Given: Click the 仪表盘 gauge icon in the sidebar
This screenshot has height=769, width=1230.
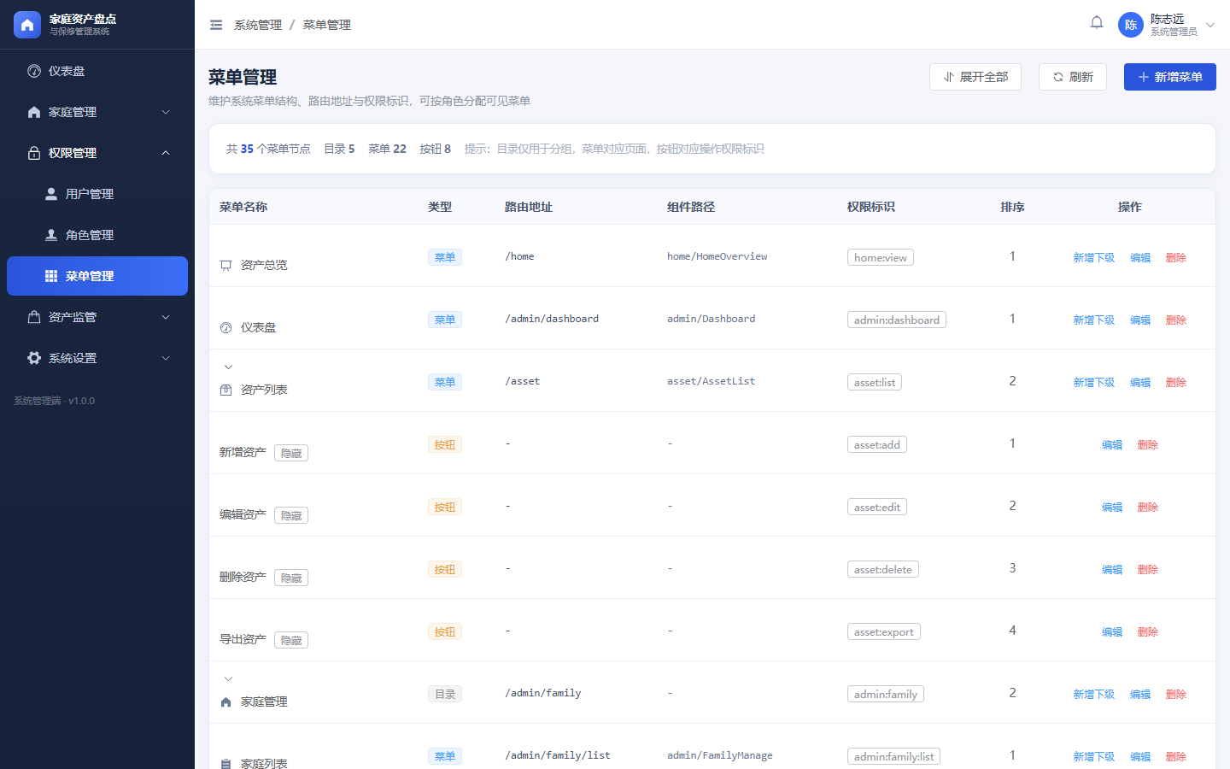Looking at the screenshot, I should 34,71.
